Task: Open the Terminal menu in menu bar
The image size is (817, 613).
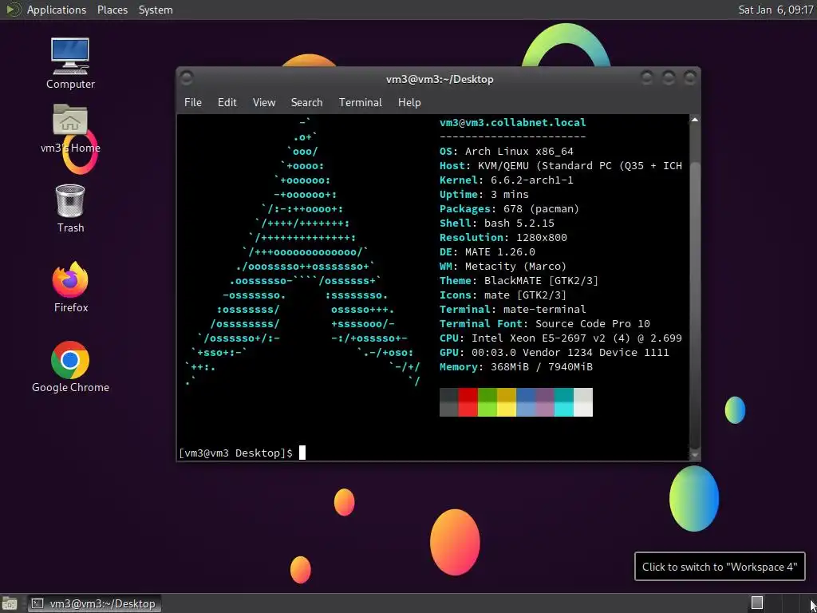Action: click(x=360, y=102)
